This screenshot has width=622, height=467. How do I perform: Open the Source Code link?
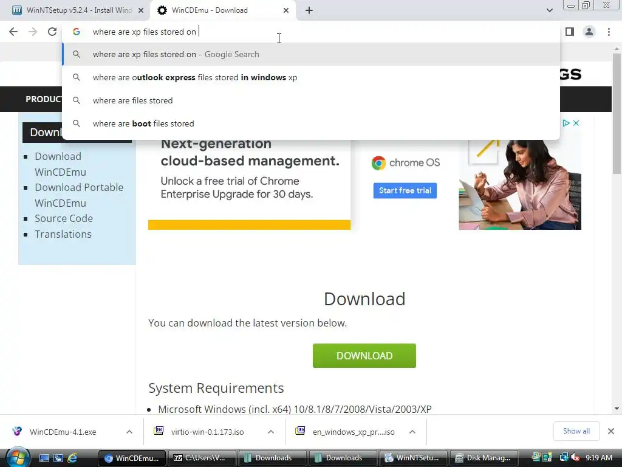[x=64, y=218]
